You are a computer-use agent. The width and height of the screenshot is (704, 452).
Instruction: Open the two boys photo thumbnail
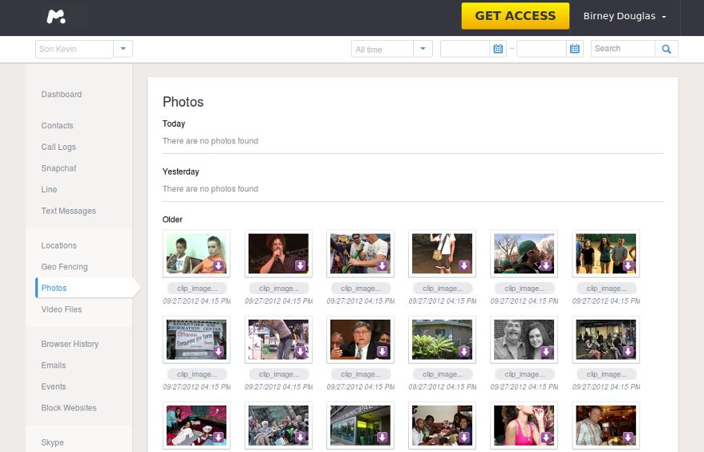[x=196, y=253]
